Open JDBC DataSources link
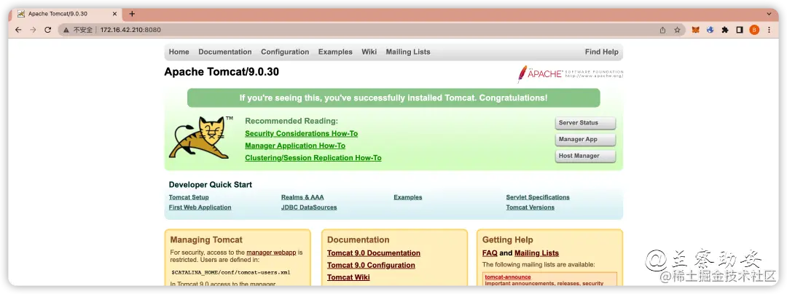The width and height of the screenshot is (787, 294). pyautogui.click(x=309, y=207)
